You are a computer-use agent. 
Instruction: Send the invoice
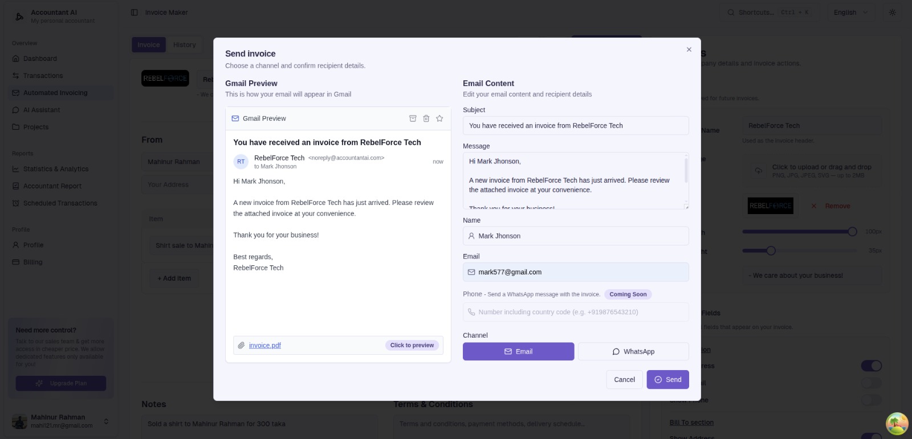[x=667, y=380]
